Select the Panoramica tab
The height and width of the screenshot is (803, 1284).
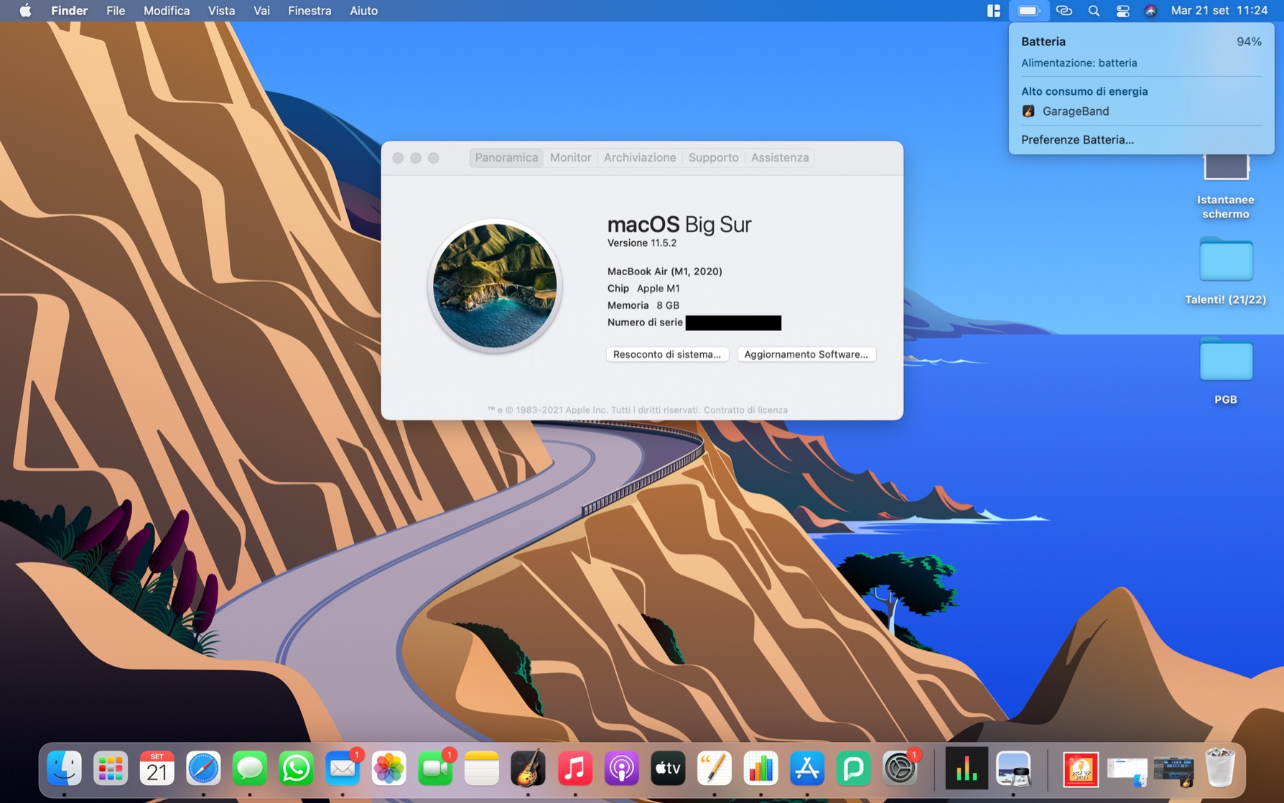(506, 157)
